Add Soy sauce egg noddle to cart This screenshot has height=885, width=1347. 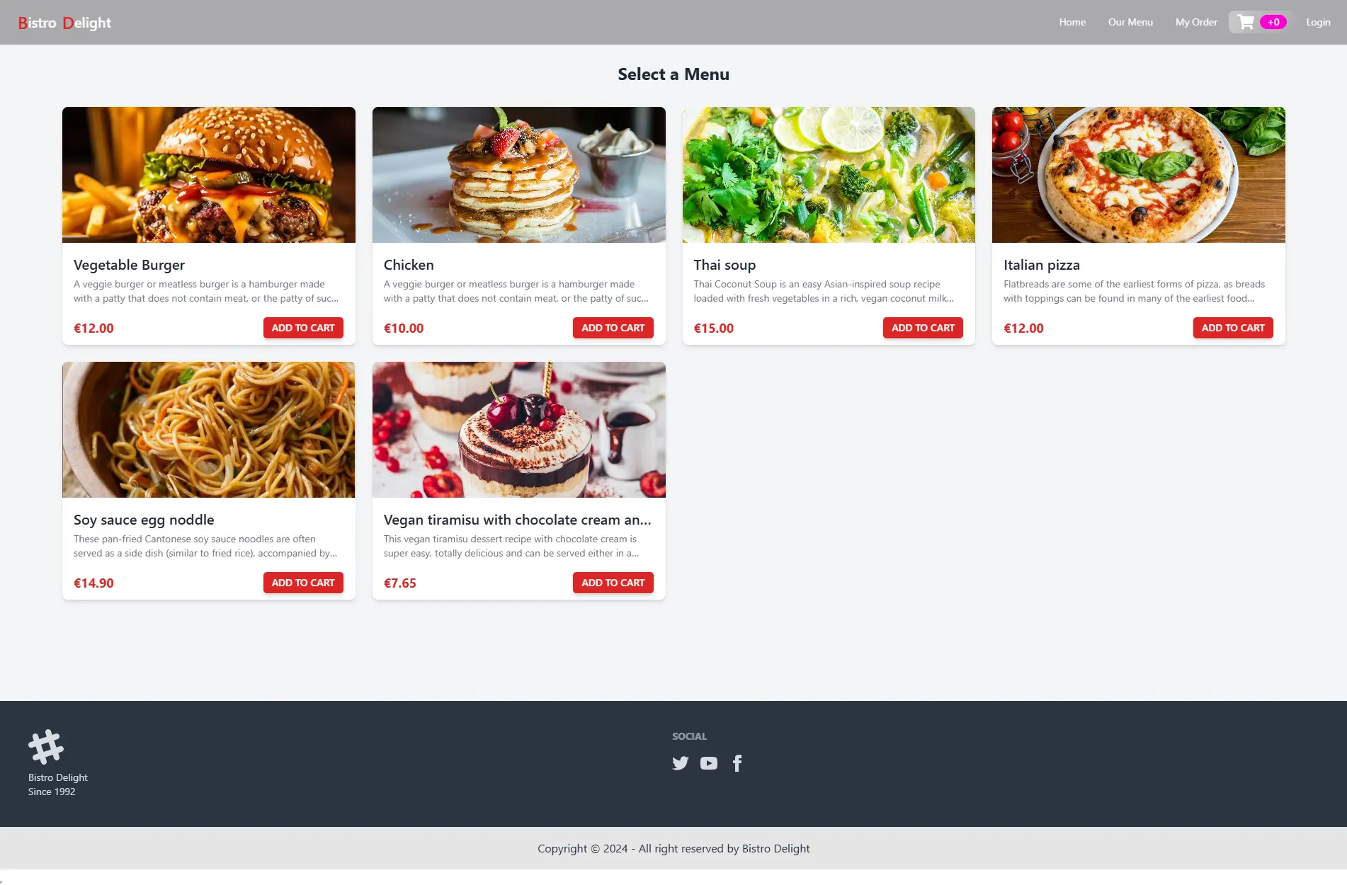[303, 583]
